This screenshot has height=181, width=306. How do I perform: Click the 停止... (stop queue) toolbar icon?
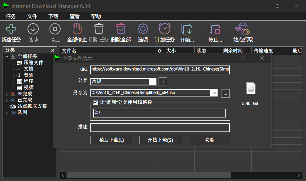(215, 29)
